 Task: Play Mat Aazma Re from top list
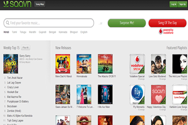[x=14, y=97]
